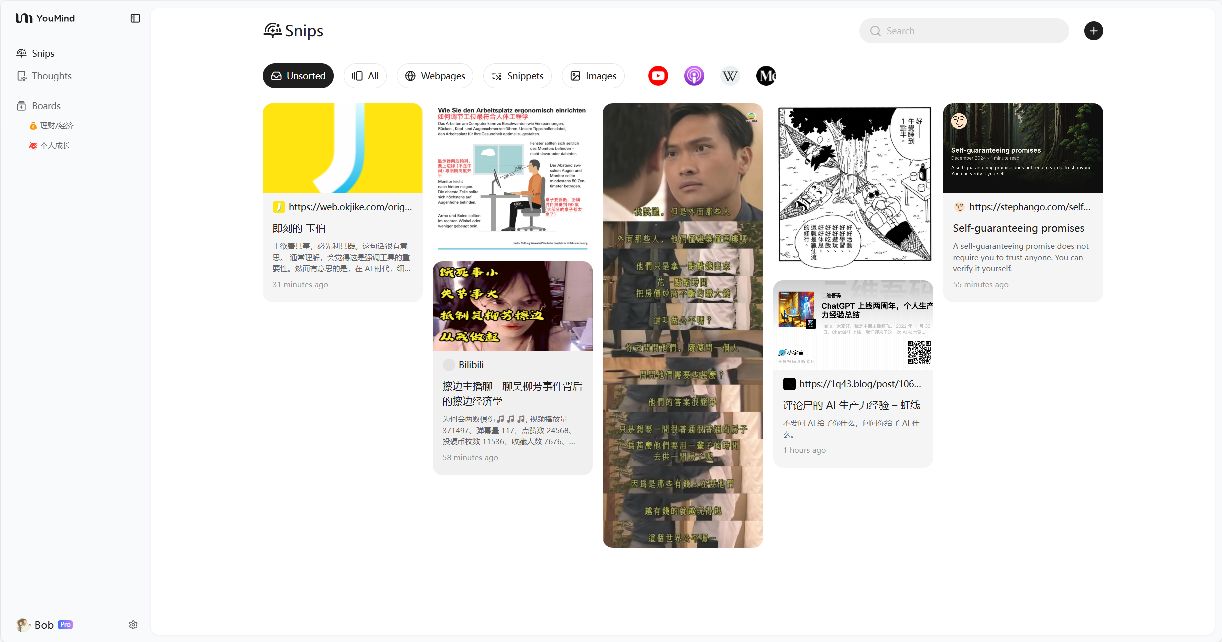Expand the Boards section
Image resolution: width=1222 pixels, height=642 pixels.
46,106
